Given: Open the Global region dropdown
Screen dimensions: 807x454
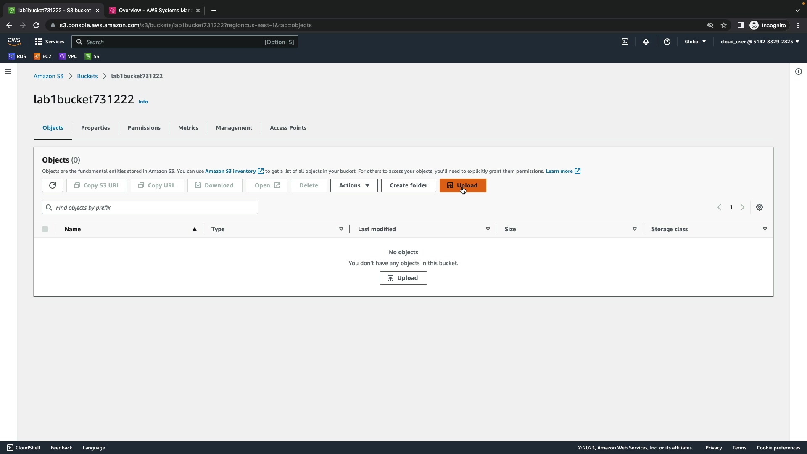Looking at the screenshot, I should point(695,42).
